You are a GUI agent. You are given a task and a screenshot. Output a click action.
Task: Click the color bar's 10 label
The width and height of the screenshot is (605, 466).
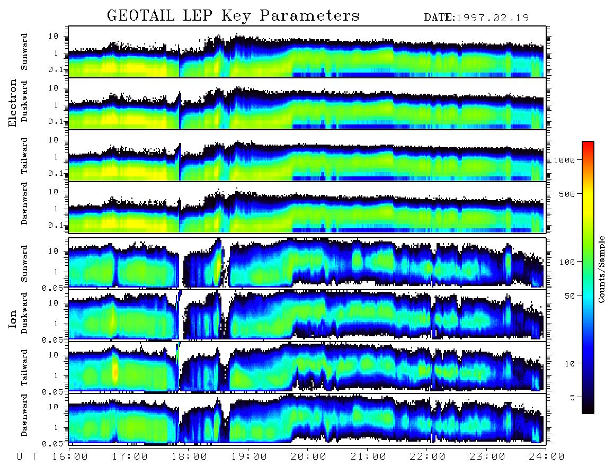point(570,363)
